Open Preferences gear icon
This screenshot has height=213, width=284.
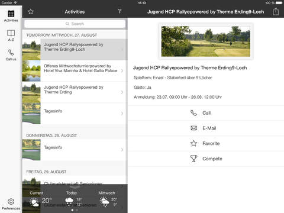tap(11, 201)
